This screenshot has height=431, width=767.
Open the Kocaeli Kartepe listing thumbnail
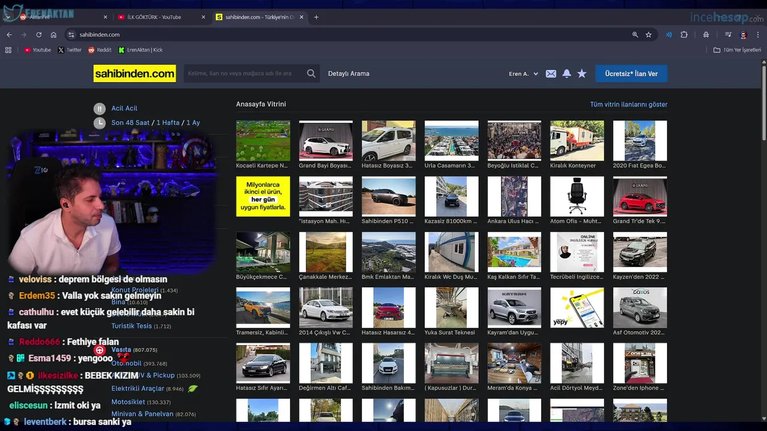tap(263, 141)
